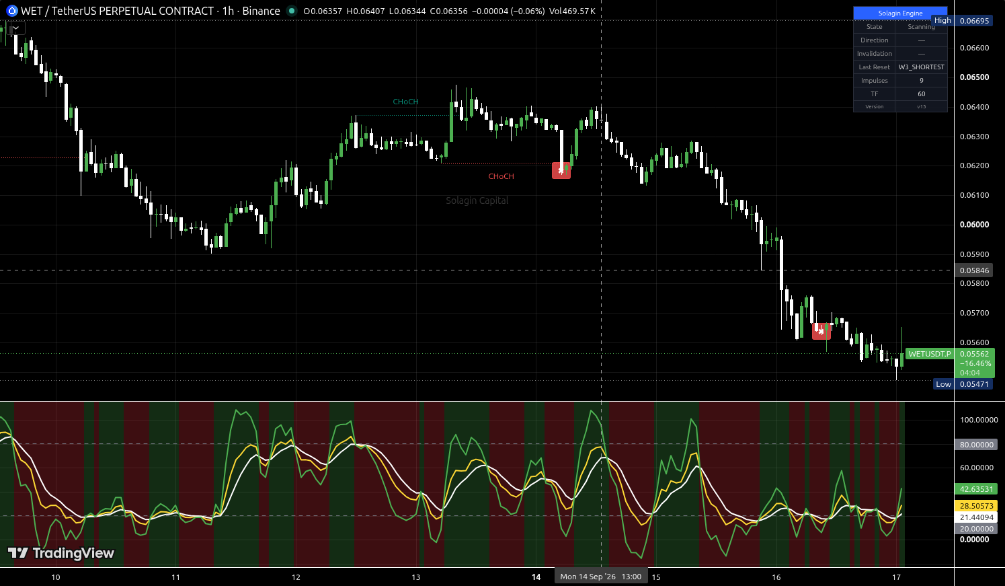Click the TradingView logo

click(61, 553)
